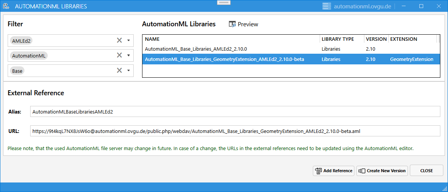The height and width of the screenshot is (192, 448).
Task: Select the GeometryExtension beta library row
Action: [225, 59]
